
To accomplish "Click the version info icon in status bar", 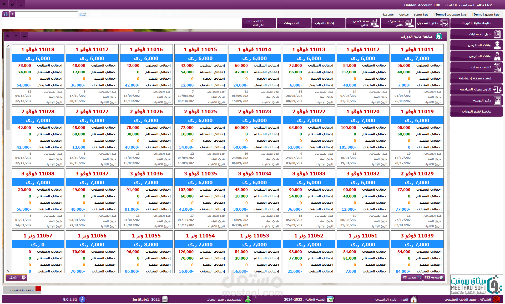I will [x=82, y=299].
